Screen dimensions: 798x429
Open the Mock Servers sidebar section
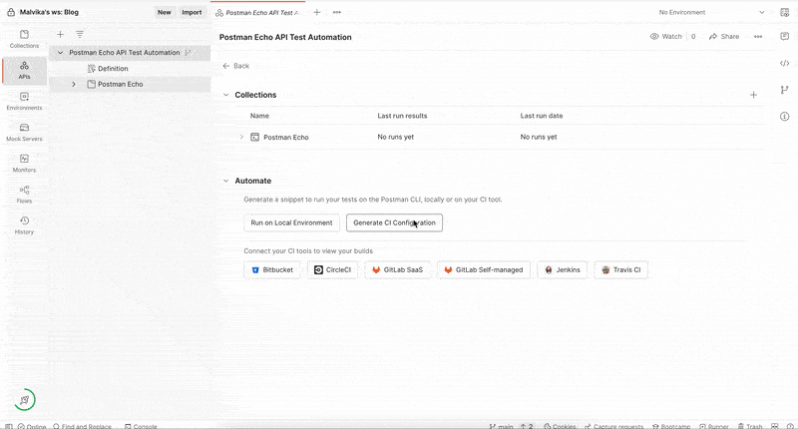[x=24, y=133]
